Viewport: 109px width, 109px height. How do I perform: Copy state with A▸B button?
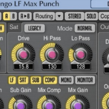[25, 16]
